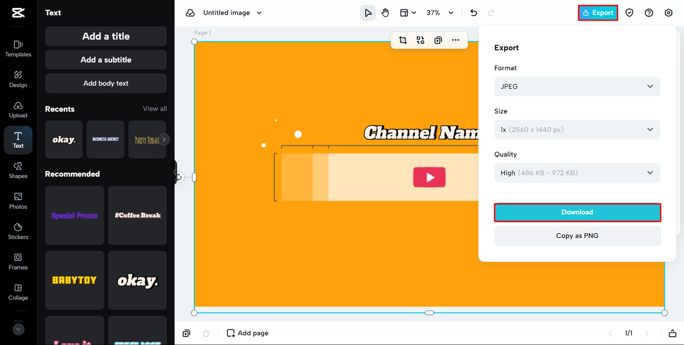Open the Frames sidebar panel

(18, 261)
